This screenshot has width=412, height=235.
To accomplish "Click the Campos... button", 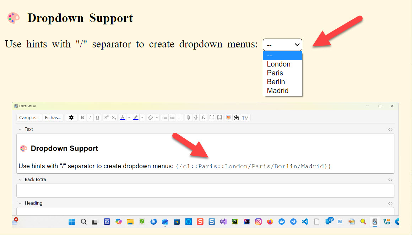I will tap(29, 117).
